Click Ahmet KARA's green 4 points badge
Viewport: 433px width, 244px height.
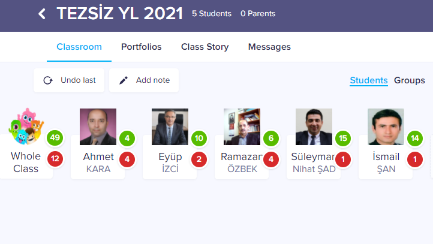127,138
